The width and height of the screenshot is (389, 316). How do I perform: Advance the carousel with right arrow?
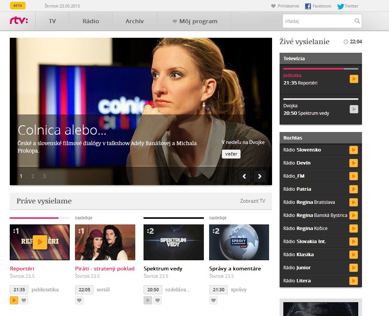(x=259, y=176)
